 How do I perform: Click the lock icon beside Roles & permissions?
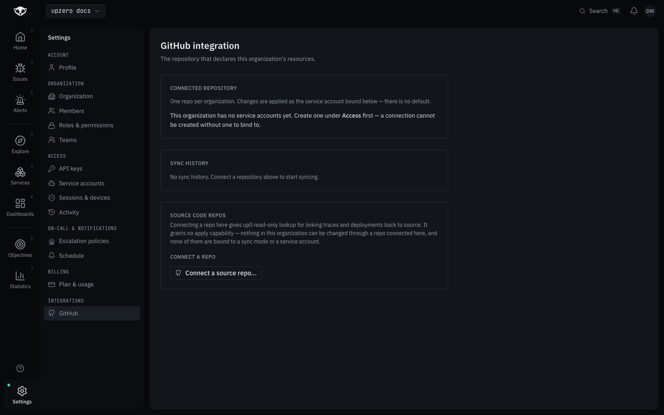(52, 125)
